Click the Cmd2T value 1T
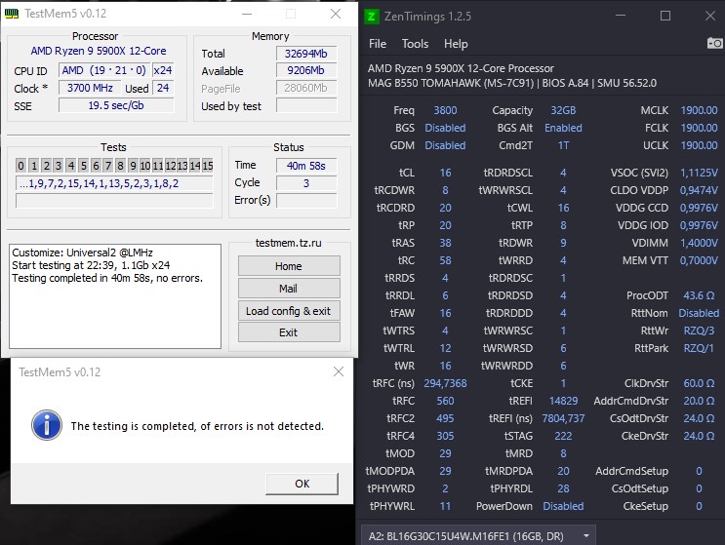This screenshot has height=545, width=725. point(563,145)
